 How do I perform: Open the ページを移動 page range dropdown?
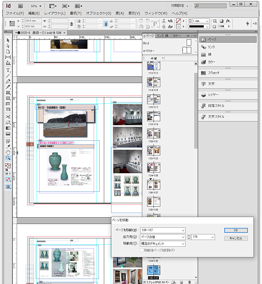(183, 230)
